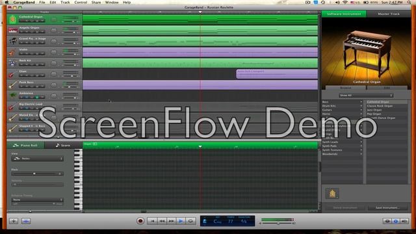This screenshot has width=416, height=234.
Task: Switch to the Score tab
Action: click(x=63, y=145)
